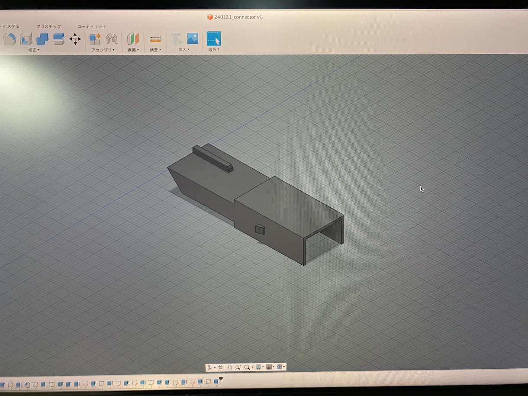Screen dimensions: 528x396
Task: Activate the Select tool icon
Action: click(214, 38)
